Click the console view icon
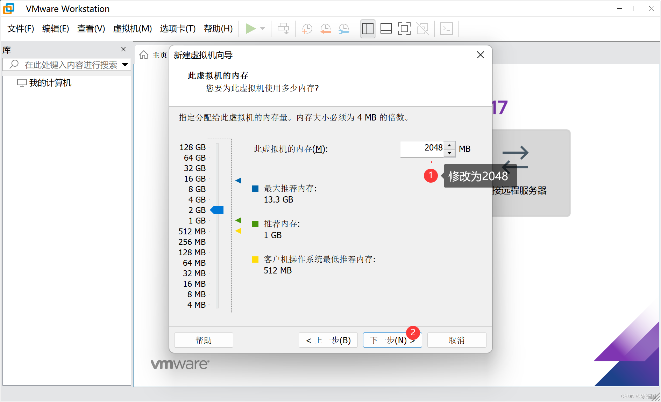The height and width of the screenshot is (402, 661). click(447, 29)
